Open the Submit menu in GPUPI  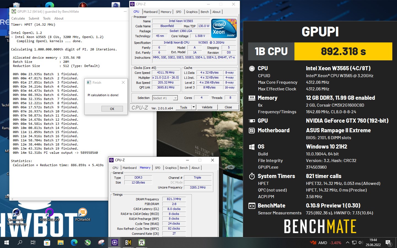[34, 18]
